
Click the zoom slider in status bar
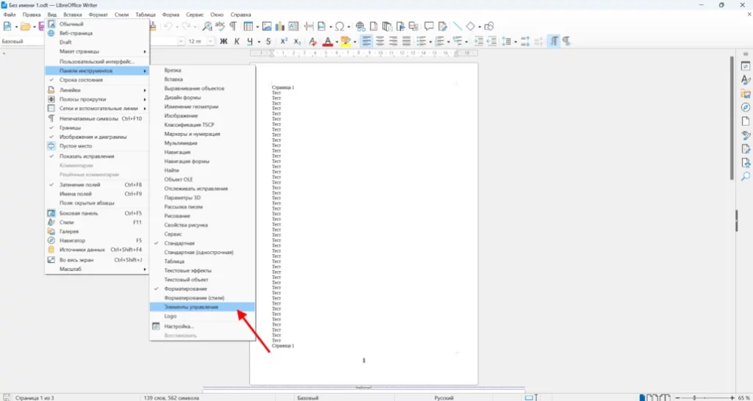pyautogui.click(x=704, y=397)
